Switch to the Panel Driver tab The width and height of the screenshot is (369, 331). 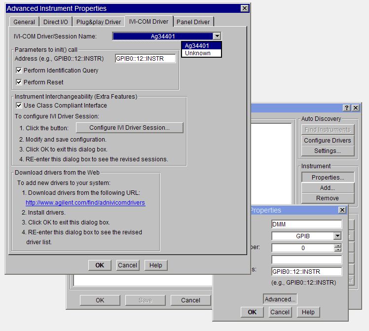[x=193, y=22]
